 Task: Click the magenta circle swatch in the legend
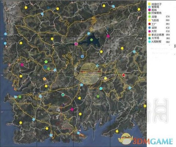[x=149, y=10]
